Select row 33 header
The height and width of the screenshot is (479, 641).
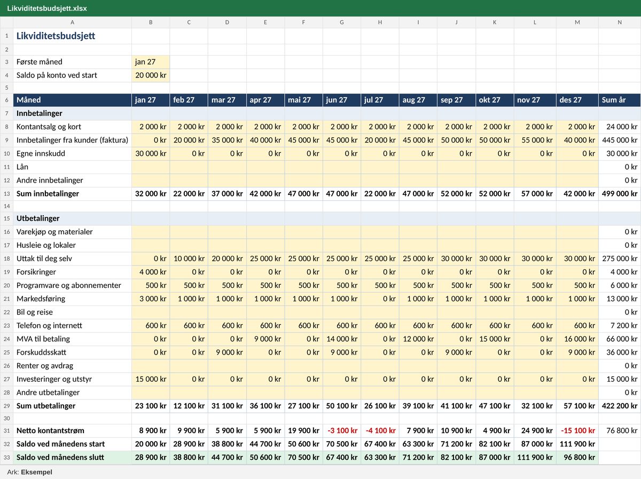click(x=6, y=458)
